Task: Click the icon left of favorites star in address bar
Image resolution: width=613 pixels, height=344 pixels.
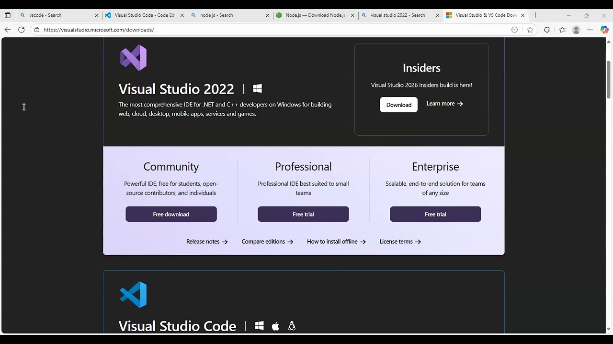Action: tap(515, 30)
